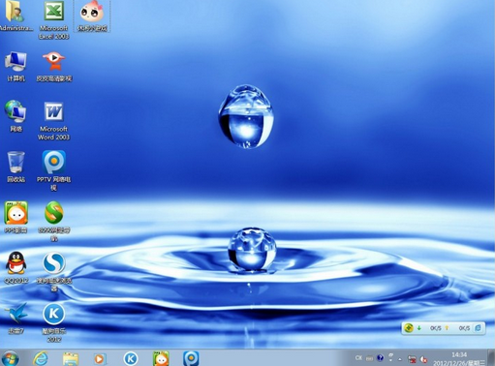Launch Internet Explorer from the taskbar
The image size is (495, 366).
(41, 358)
